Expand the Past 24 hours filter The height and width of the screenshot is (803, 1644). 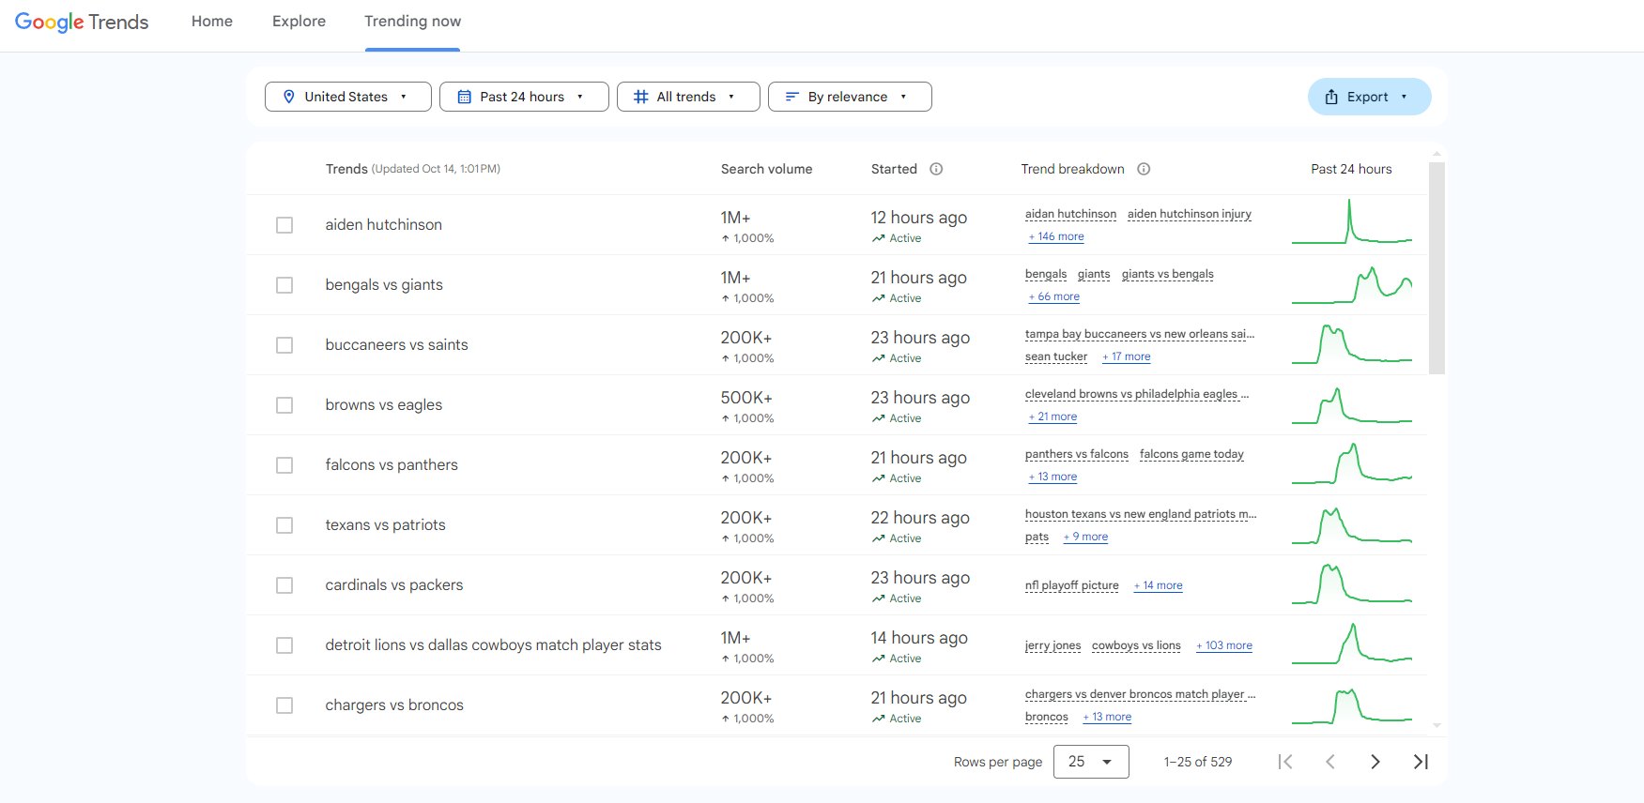524,97
